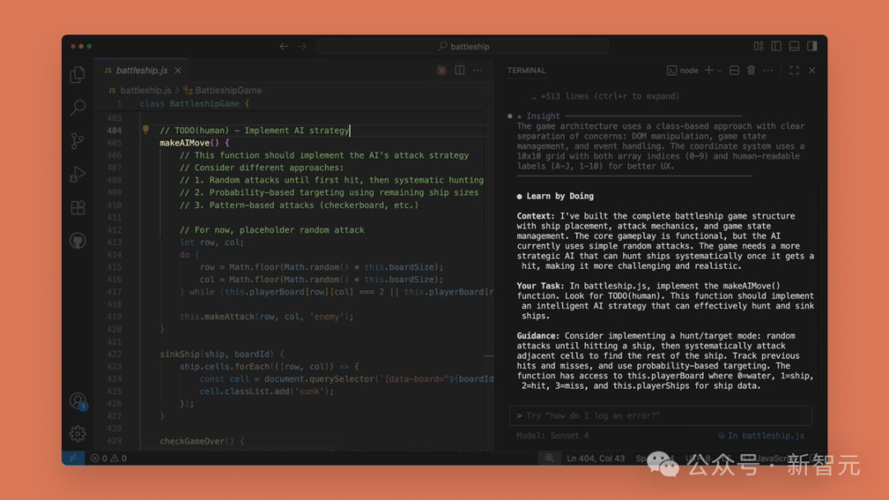Click 'Learn by Doing' heading in terminal

point(560,196)
